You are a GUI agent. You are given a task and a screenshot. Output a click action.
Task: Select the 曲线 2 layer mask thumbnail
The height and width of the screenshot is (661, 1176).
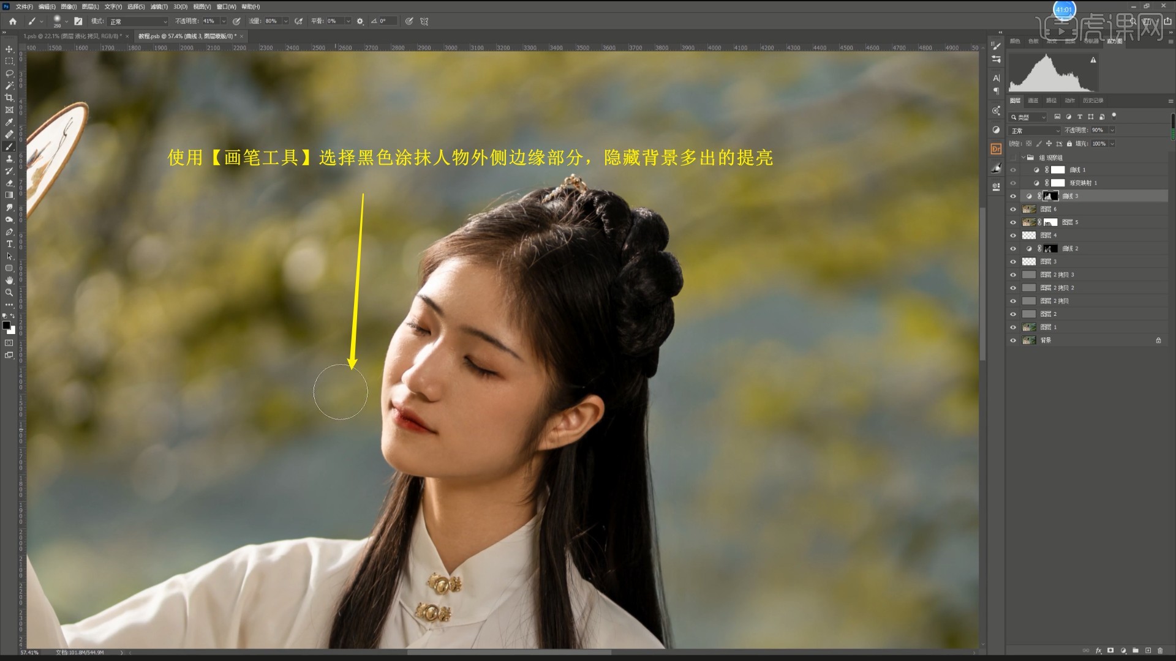tap(1051, 248)
